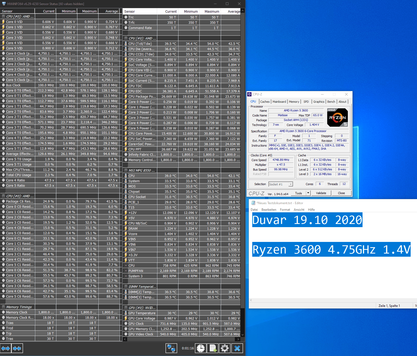Click the expand columns arrows icon in HWiNFO
417x356 pixels.
pyautogui.click(x=6, y=348)
